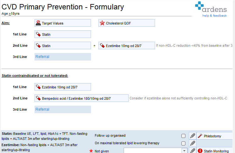The image size is (235, 153).
Task: Click the pill icon for 1st Line Statin
Action: (38, 34)
